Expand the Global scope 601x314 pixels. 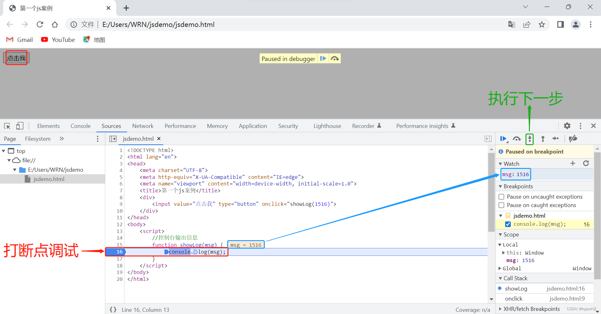pyautogui.click(x=500, y=268)
